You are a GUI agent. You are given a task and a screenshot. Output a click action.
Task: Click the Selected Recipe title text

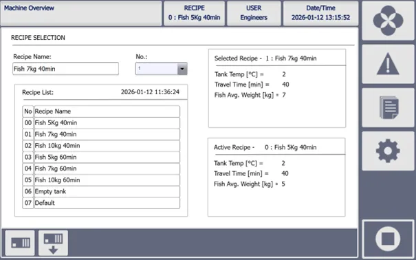pyautogui.click(x=265, y=58)
